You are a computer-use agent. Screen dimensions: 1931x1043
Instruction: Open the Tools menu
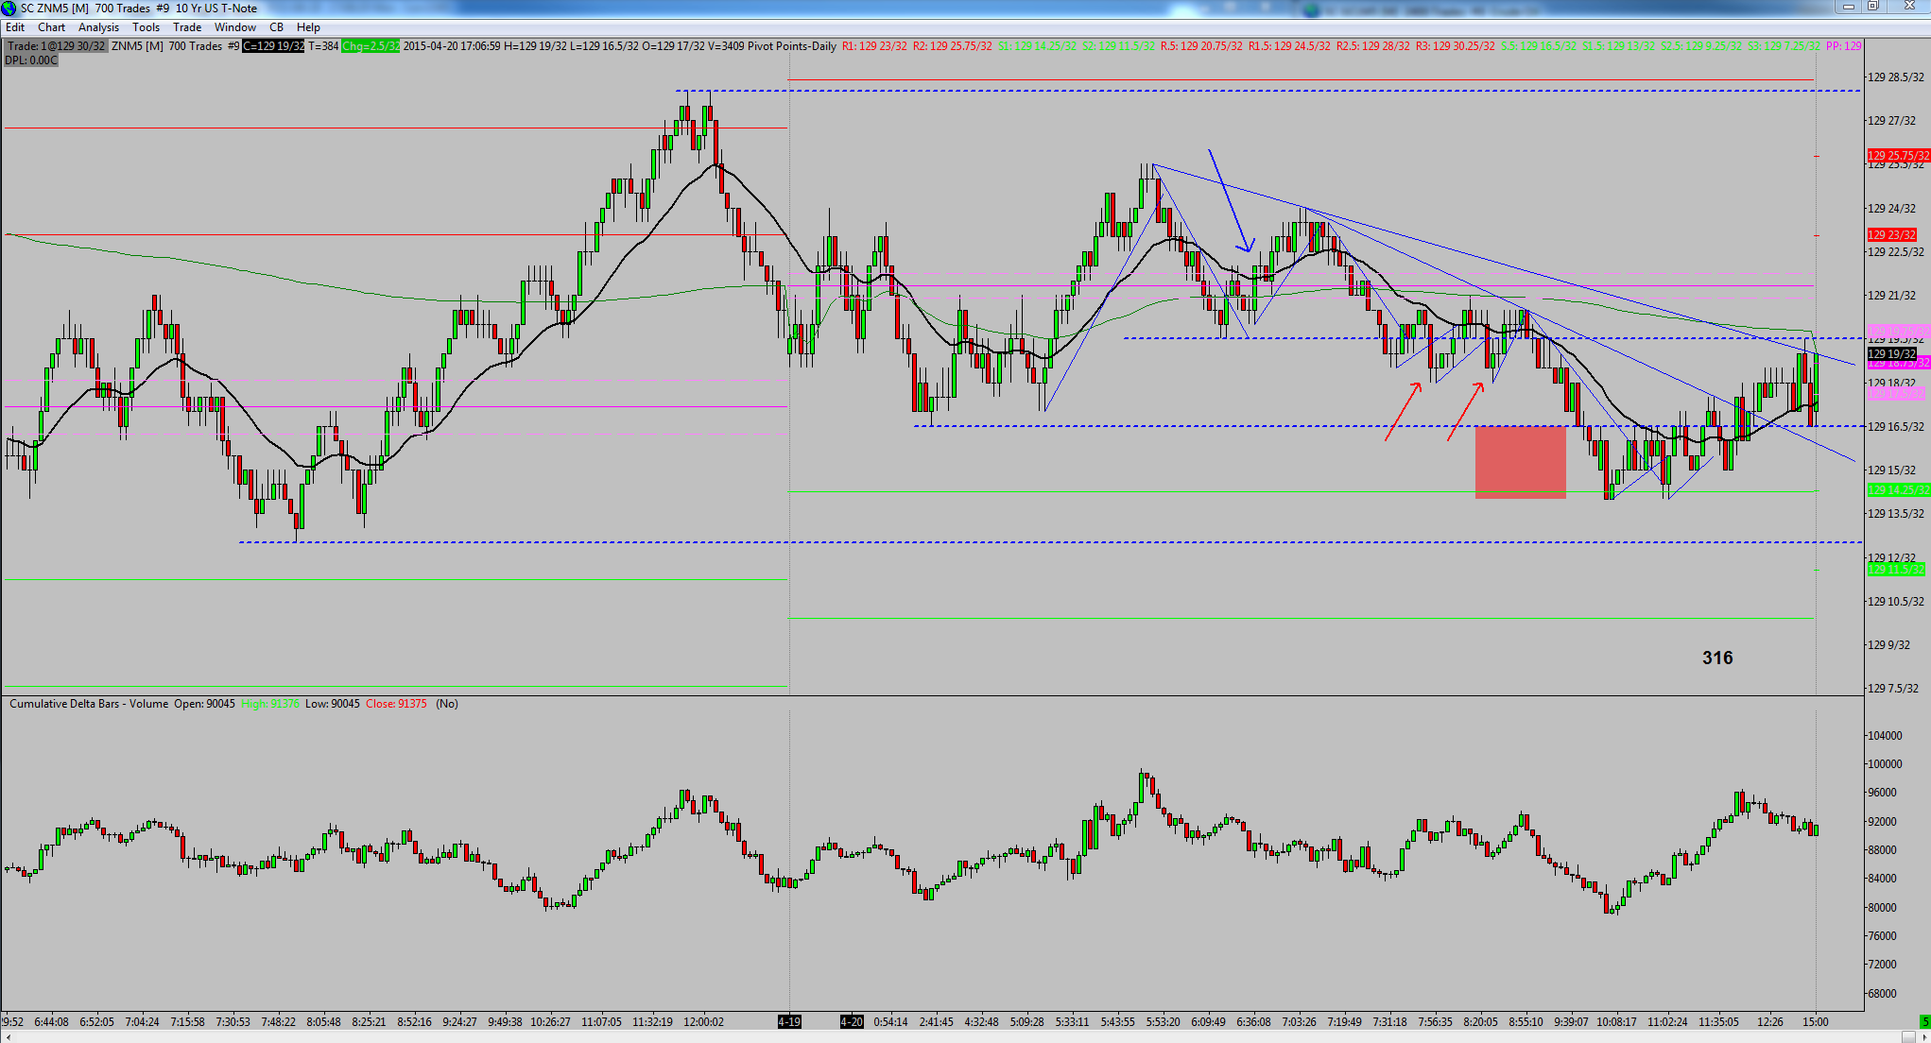click(146, 27)
